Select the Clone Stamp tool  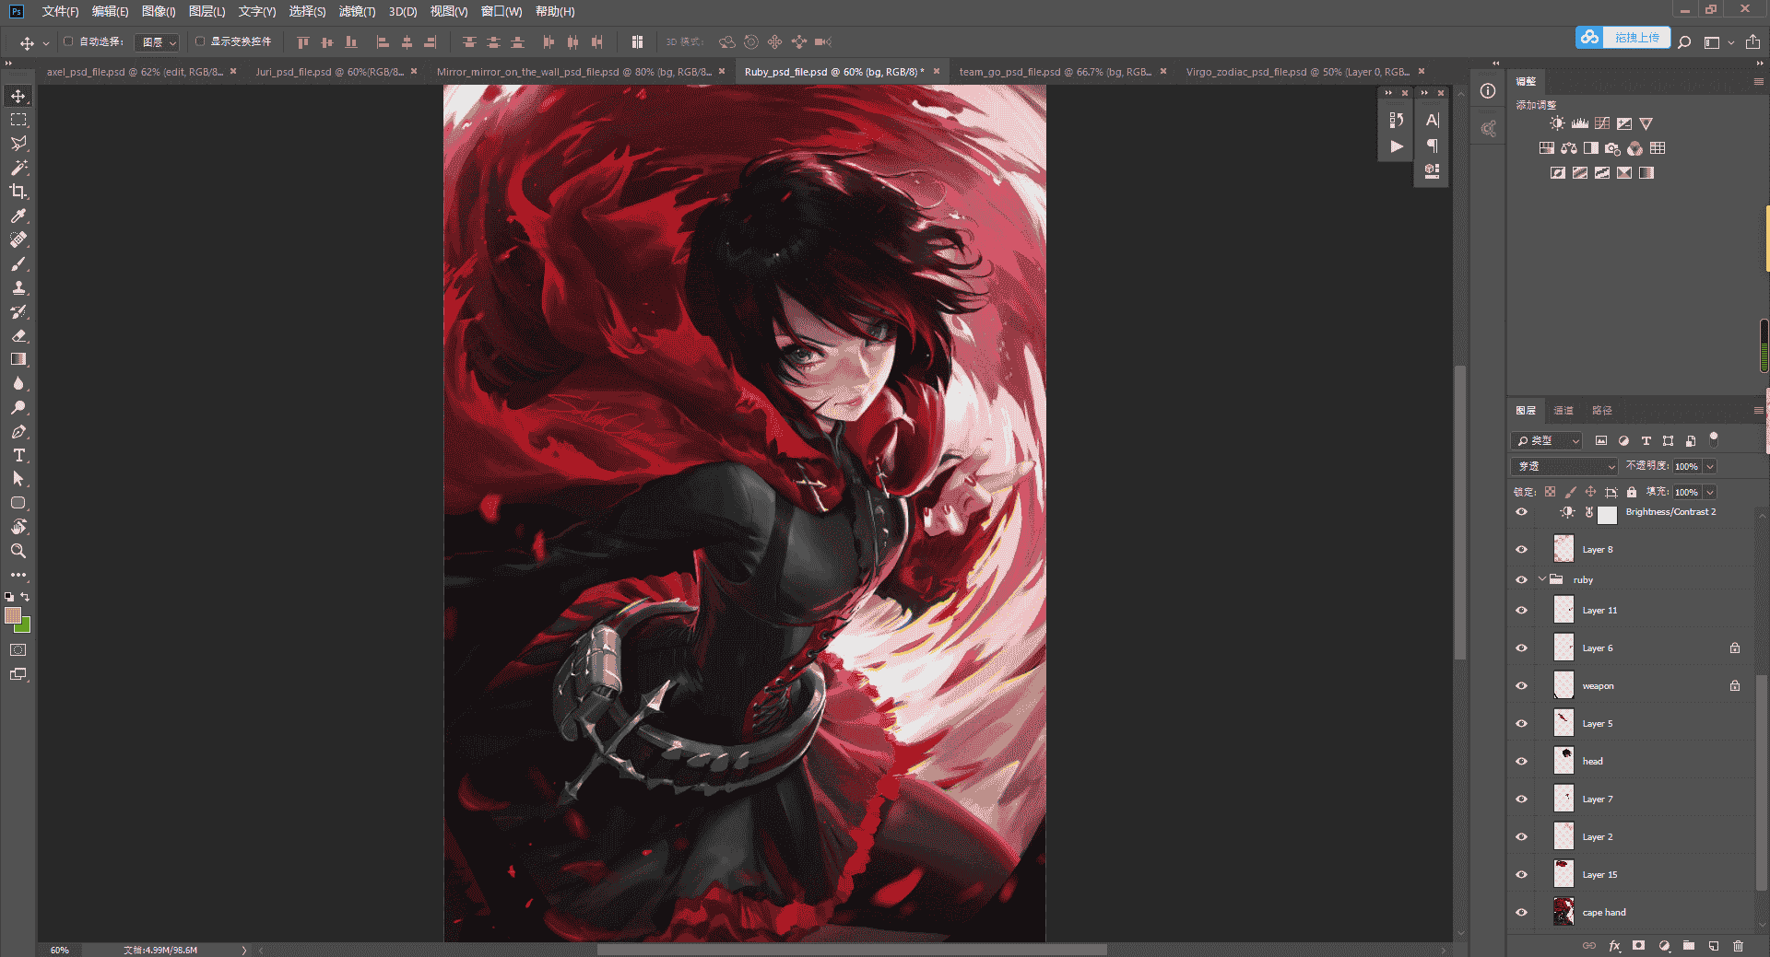point(18,287)
